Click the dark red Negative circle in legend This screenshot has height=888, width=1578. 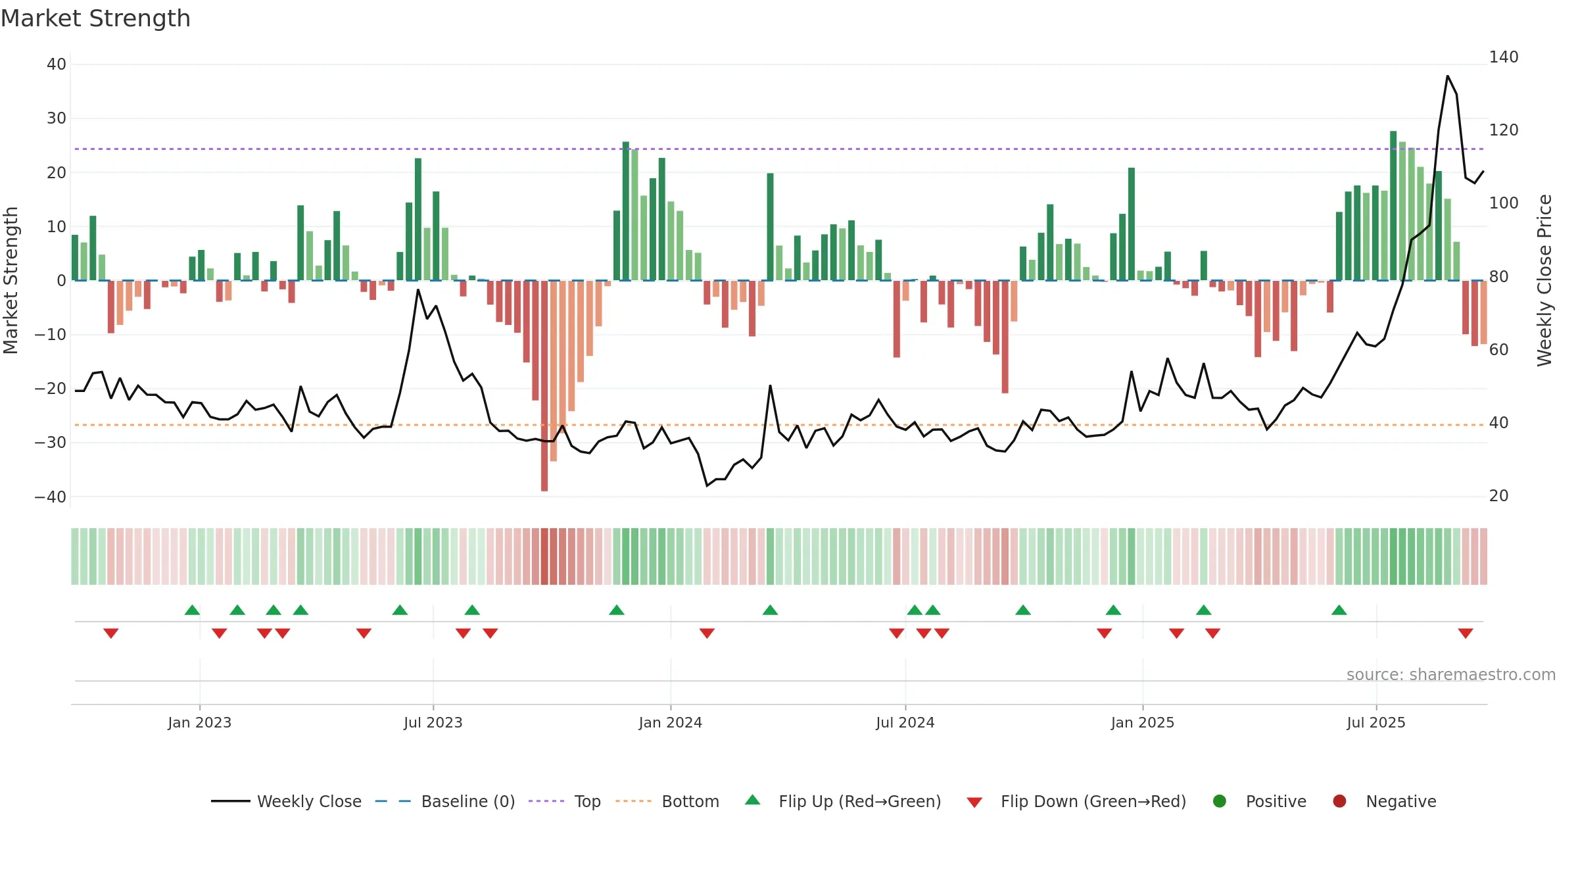pos(1339,801)
